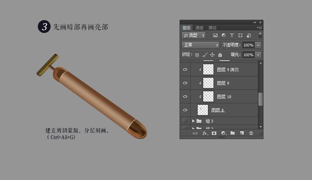Open the 不透明度 opacity slider arrow
Image resolution: width=312 pixels, height=180 pixels.
click(258, 45)
